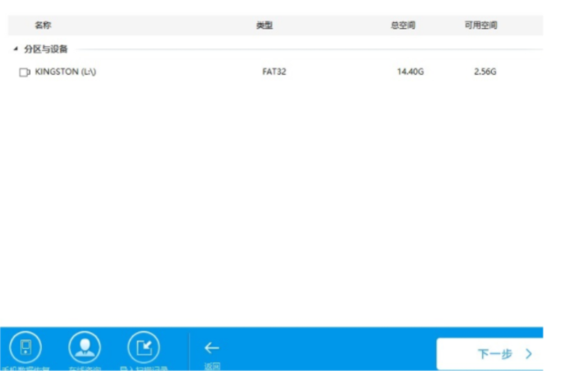Click the chevron inside the 下一步 button
This screenshot has height=384, width=565.
pos(528,354)
